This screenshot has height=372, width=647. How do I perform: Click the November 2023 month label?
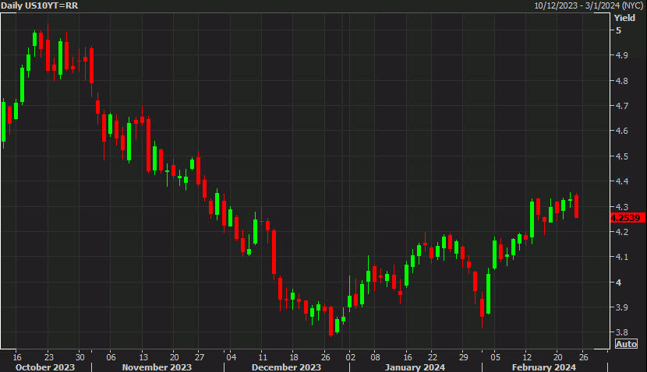tap(158, 367)
